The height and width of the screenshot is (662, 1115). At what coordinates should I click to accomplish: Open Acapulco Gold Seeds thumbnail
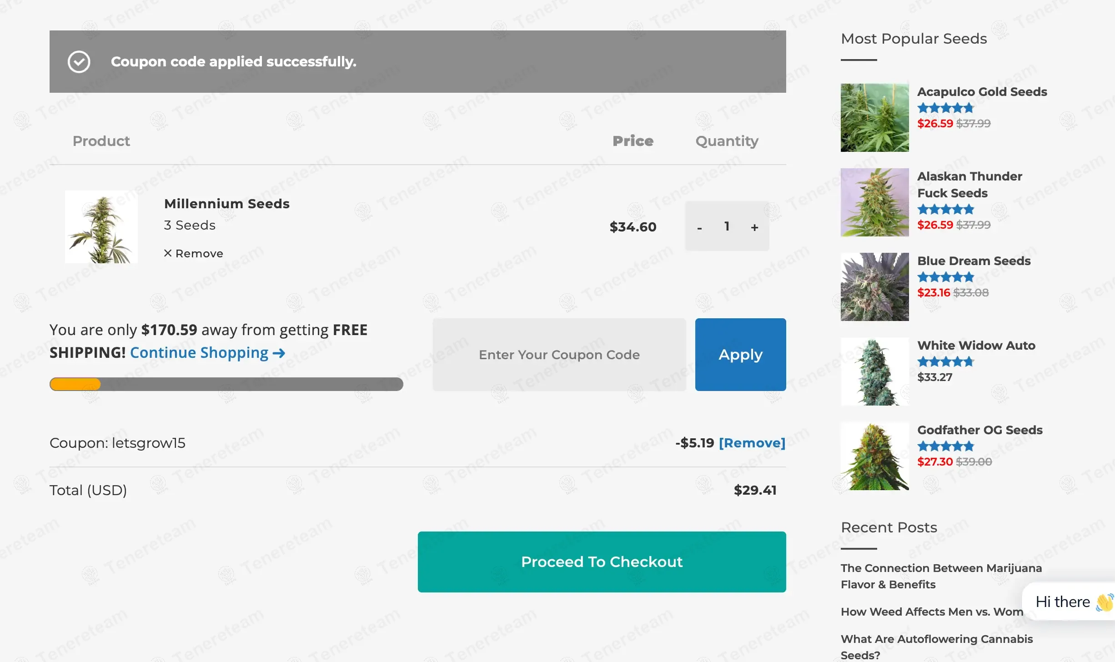pos(875,118)
